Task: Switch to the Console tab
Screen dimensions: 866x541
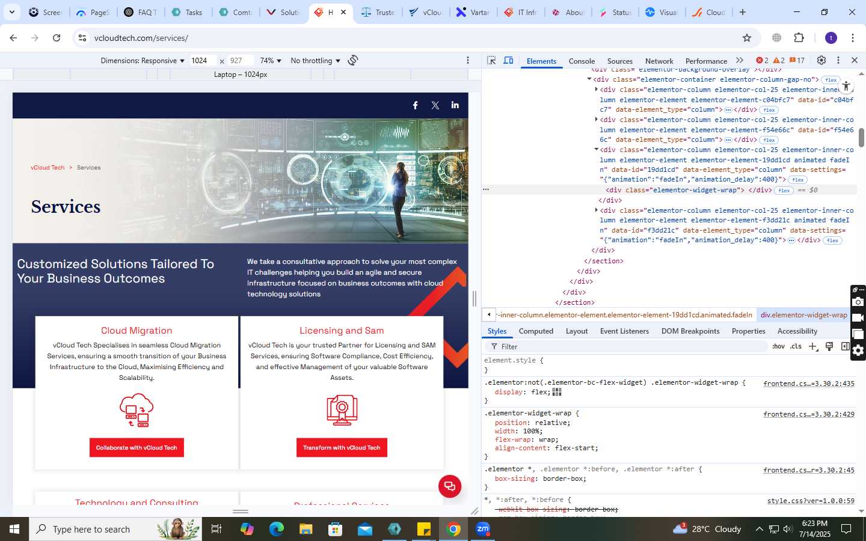Action: coord(582,61)
